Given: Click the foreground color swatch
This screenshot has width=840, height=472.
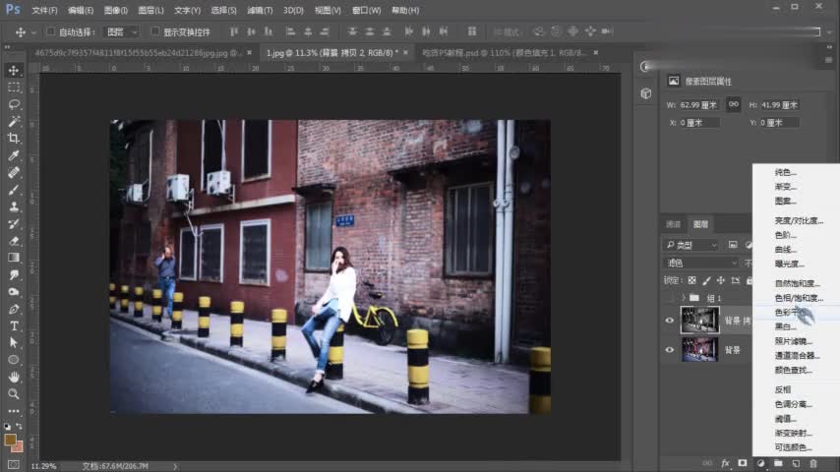Looking at the screenshot, I should (x=10, y=440).
